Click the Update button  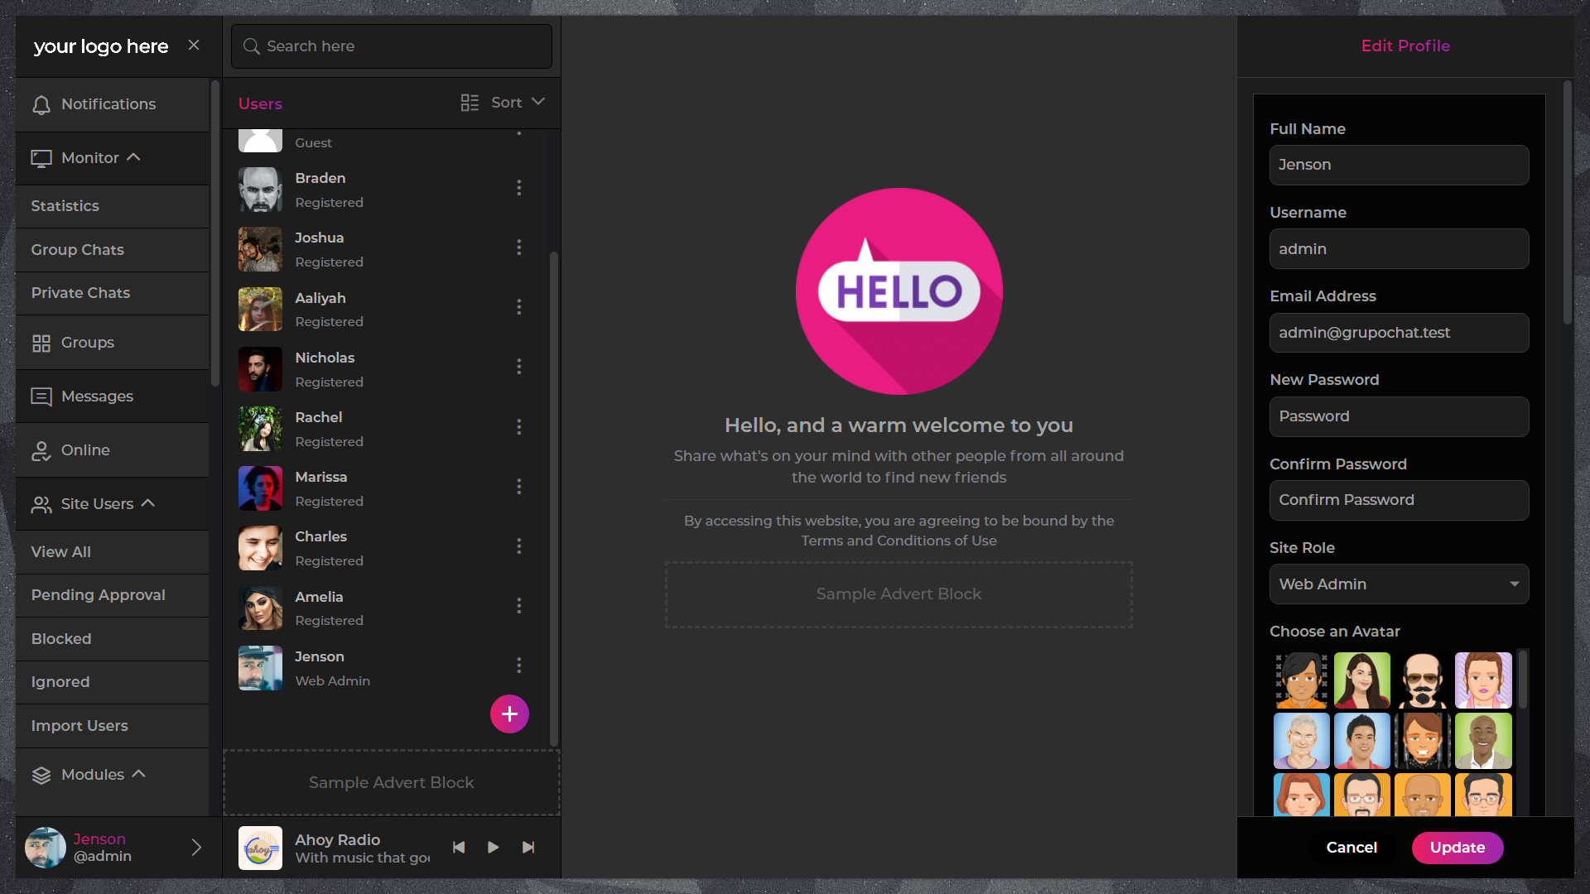click(x=1457, y=848)
